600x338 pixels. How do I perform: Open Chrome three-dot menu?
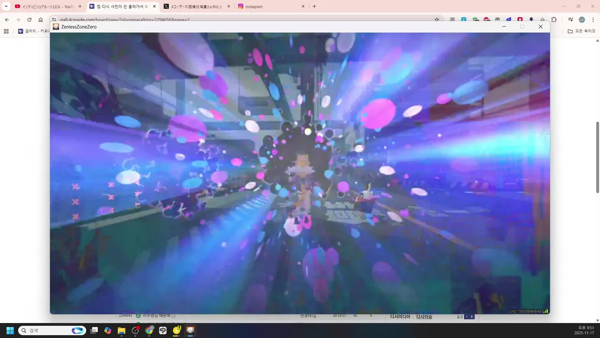click(x=593, y=20)
